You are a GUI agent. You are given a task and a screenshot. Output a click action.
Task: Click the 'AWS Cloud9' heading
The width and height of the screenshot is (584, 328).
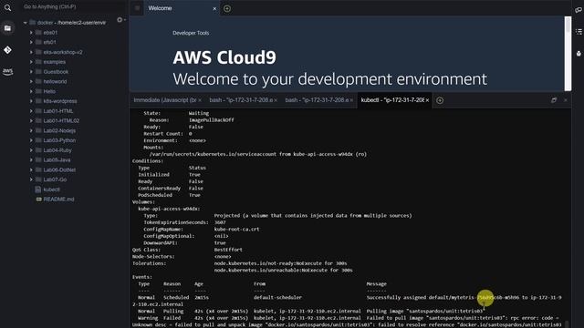tap(224, 57)
